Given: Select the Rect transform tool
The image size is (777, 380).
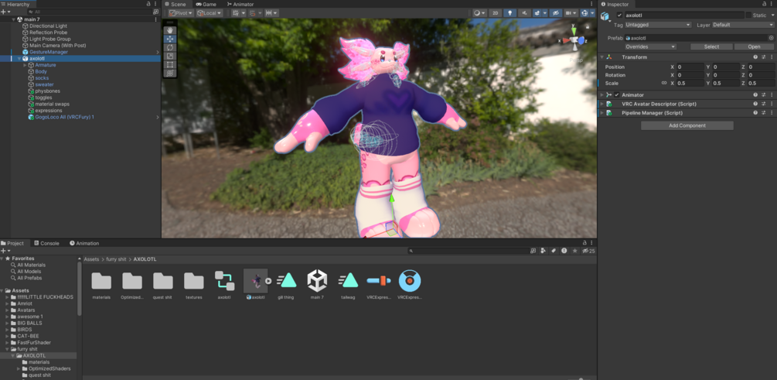Looking at the screenshot, I should [x=169, y=64].
